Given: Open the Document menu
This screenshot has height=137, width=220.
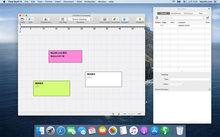Looking at the screenshot, I should [68, 2].
